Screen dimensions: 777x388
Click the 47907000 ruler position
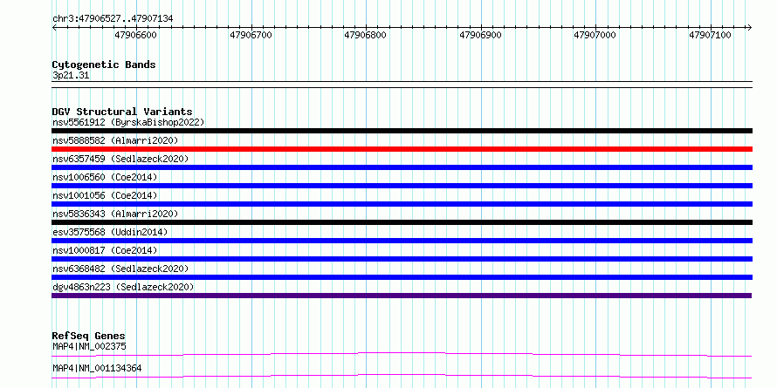595,35
